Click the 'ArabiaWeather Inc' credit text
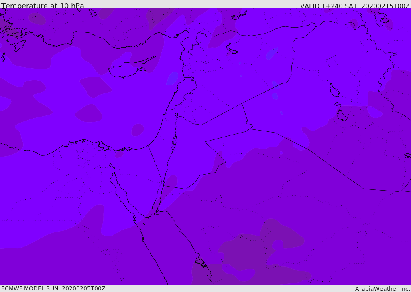411x292 pixels. (x=382, y=289)
